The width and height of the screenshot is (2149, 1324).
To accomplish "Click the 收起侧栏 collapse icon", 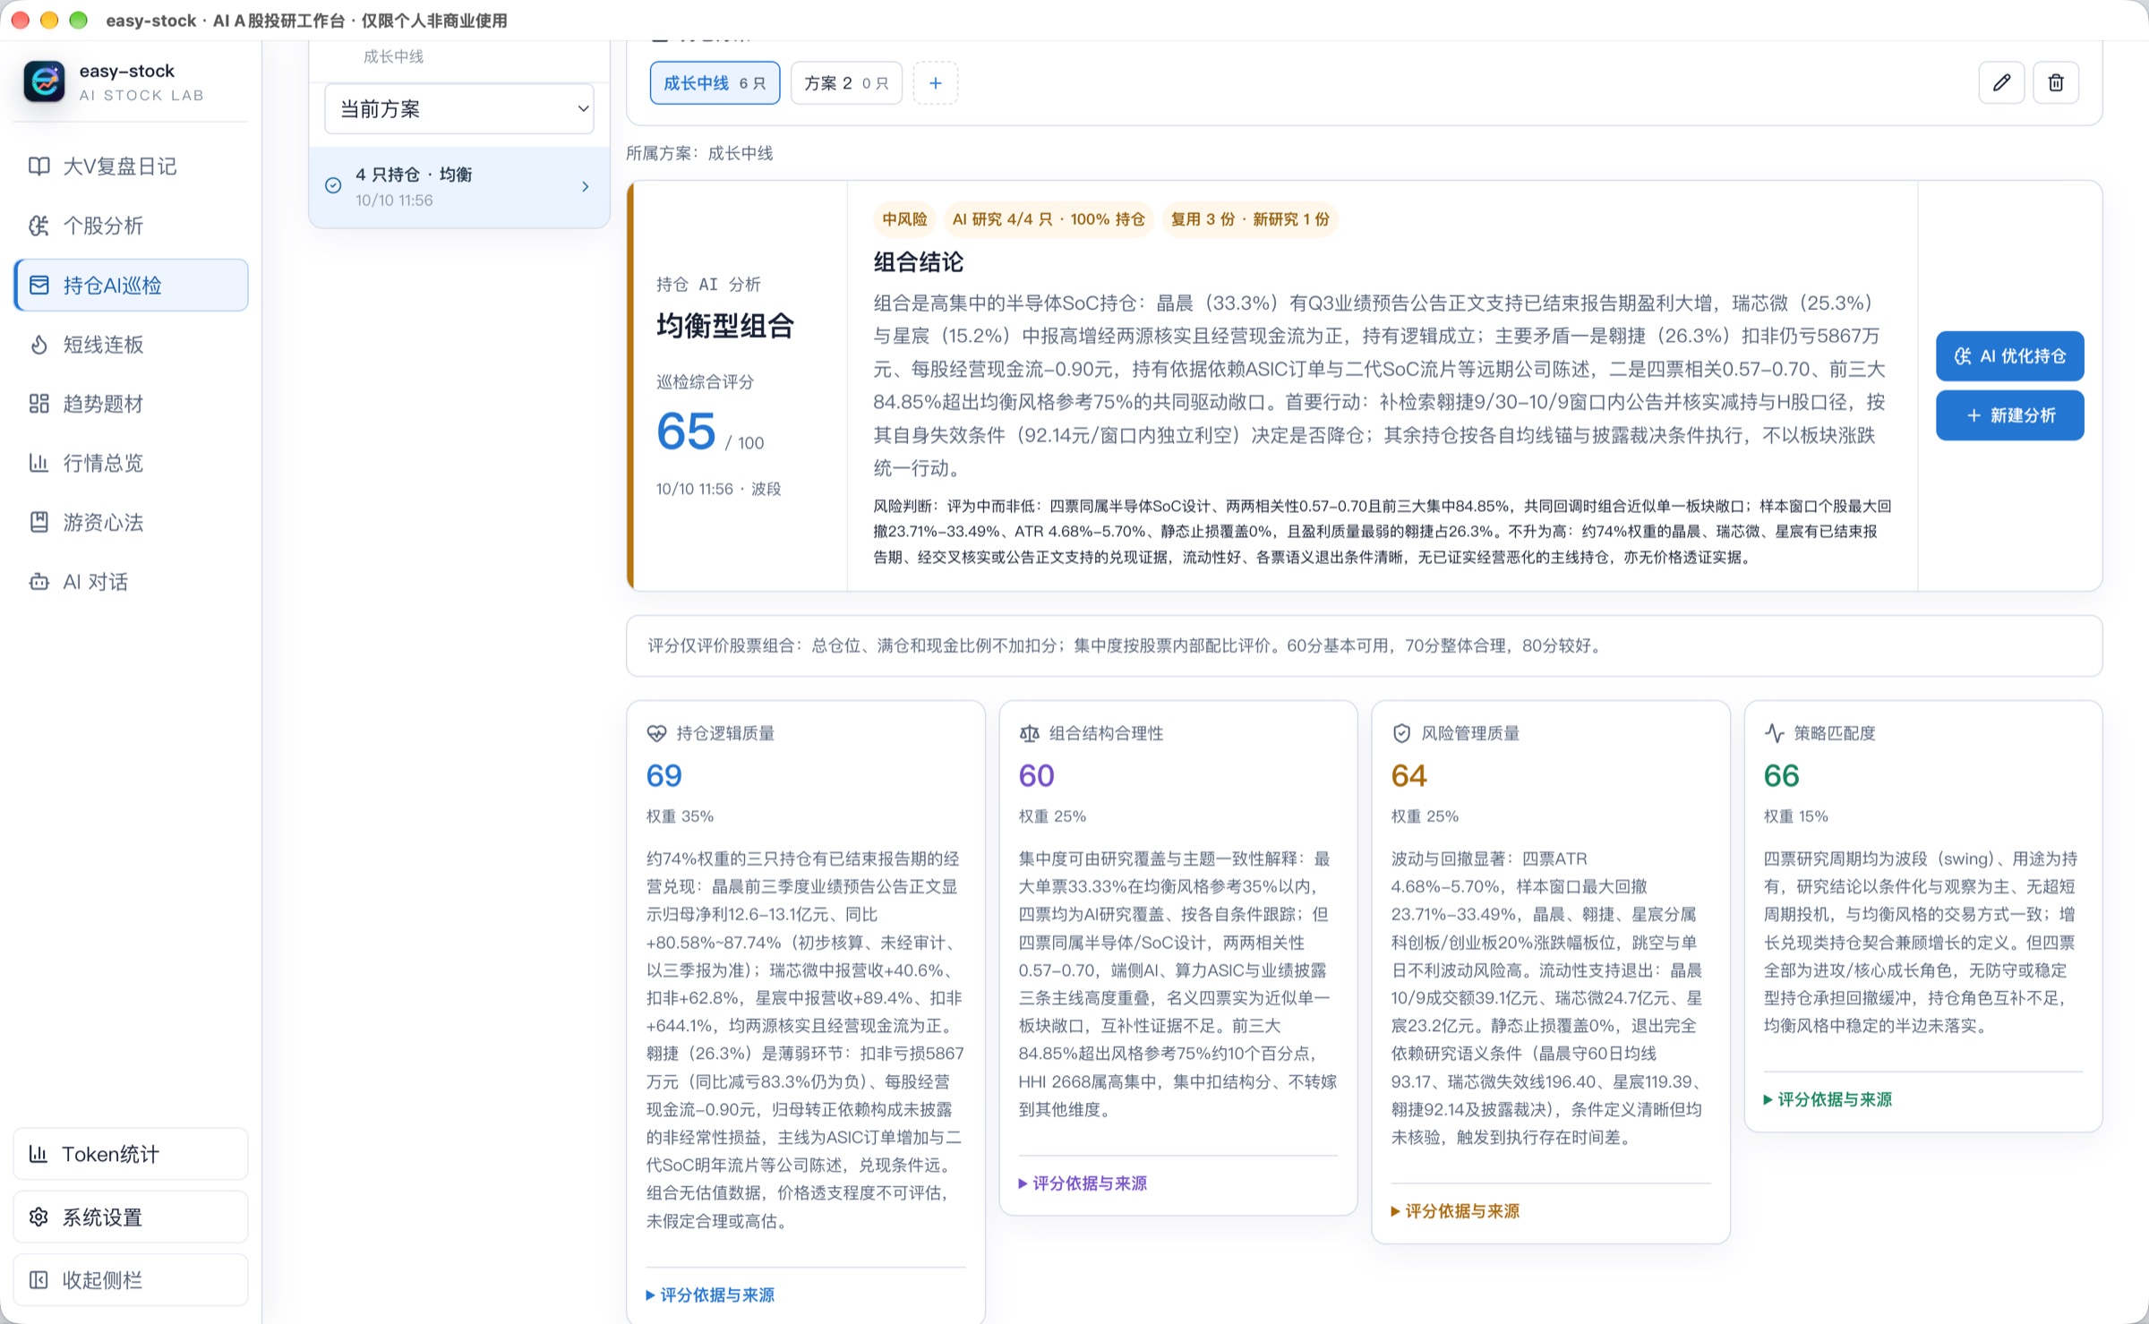I will coord(39,1280).
